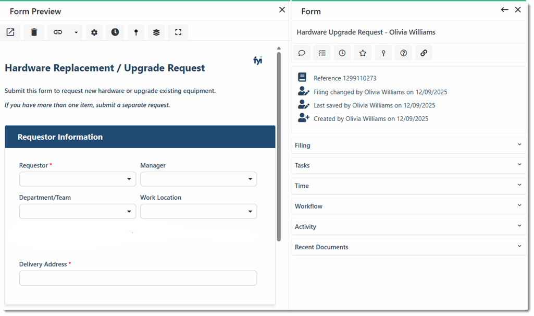The image size is (534, 316).
Task: Open task checklist icon in Form panel
Action: pos(322,53)
